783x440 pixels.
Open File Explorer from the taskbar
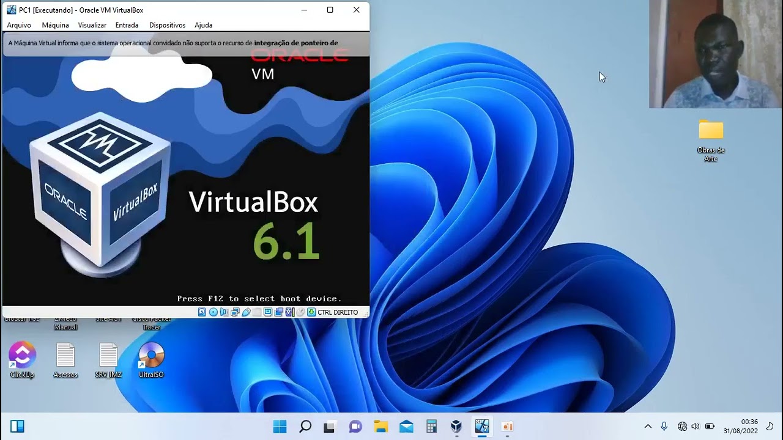[x=380, y=426]
